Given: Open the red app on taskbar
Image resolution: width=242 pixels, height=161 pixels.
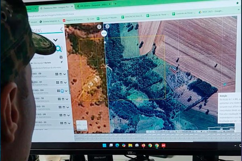Looking at the screenshot, I should click(163, 145).
